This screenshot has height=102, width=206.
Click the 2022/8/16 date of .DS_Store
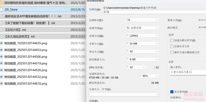(x=78, y=9)
